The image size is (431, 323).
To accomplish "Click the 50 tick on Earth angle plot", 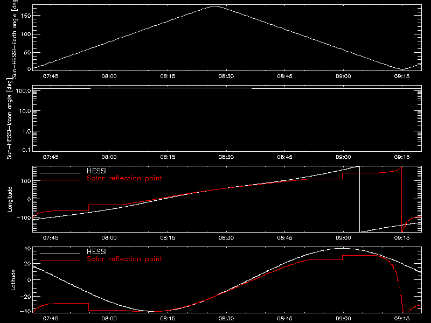I will pyautogui.click(x=27, y=52).
